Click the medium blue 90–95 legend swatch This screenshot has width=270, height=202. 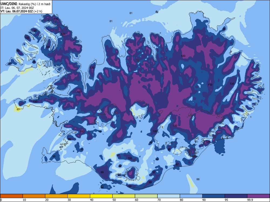click(x=214, y=196)
